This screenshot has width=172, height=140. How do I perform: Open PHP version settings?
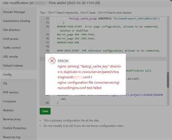coord(11,92)
